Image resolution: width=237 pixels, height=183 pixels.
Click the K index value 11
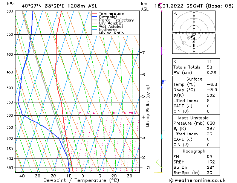click(x=209, y=62)
